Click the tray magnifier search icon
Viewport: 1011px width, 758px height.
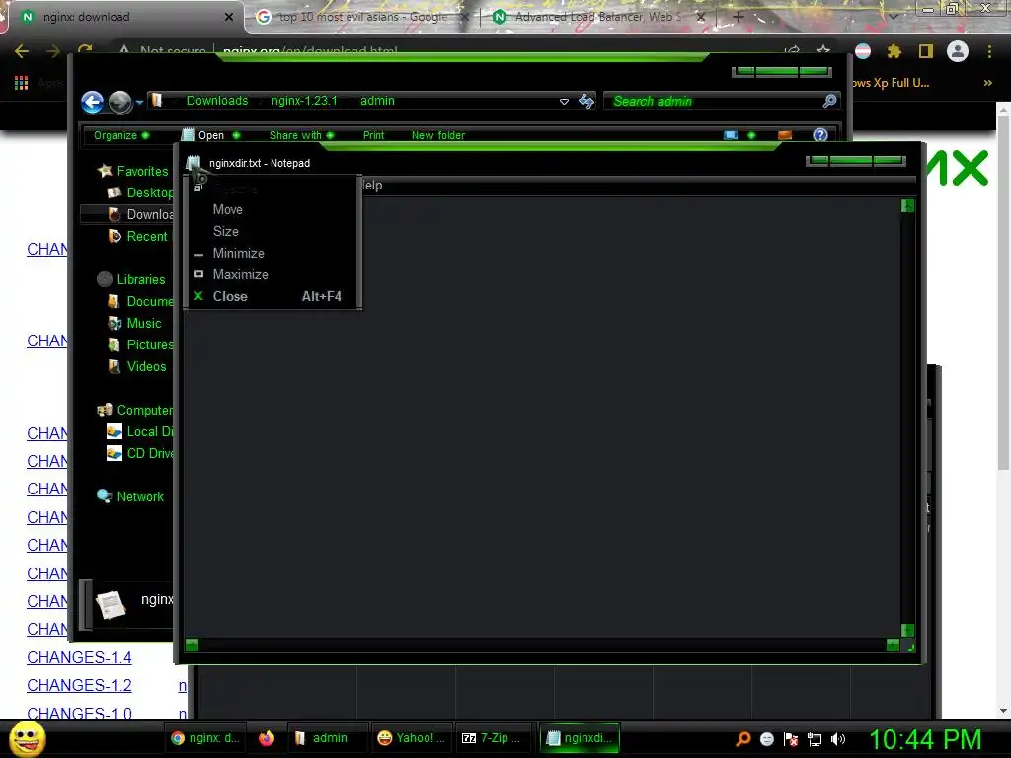click(742, 738)
